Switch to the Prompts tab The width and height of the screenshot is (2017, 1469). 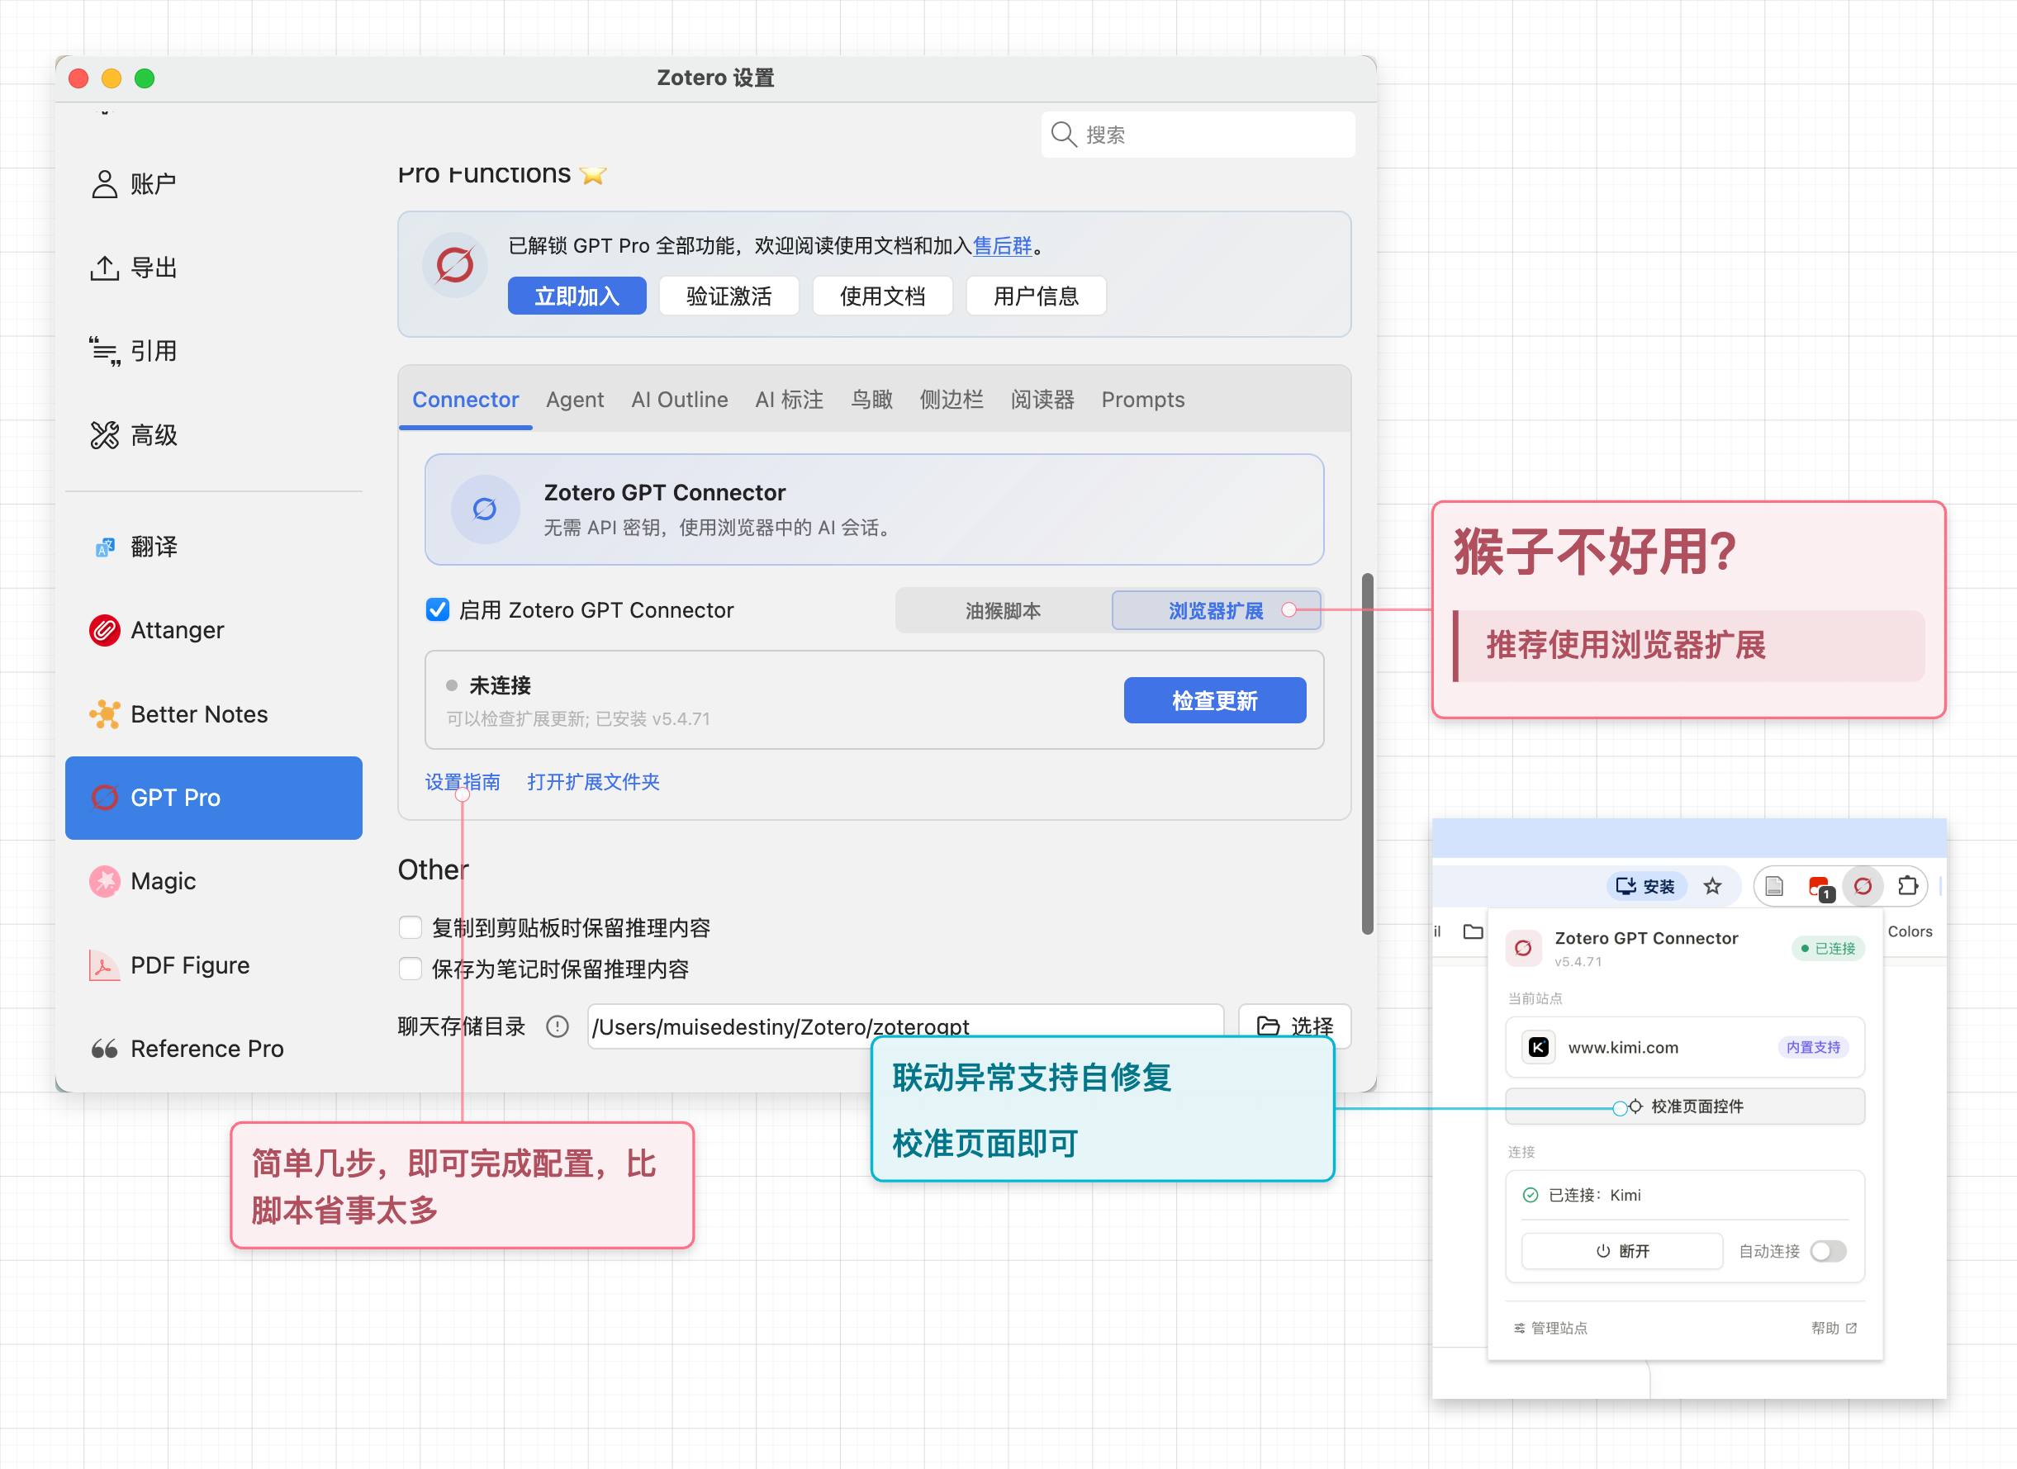(x=1143, y=400)
